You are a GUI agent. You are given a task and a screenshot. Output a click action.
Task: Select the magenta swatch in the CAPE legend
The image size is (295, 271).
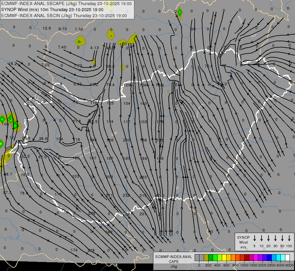[x=256, y=257]
